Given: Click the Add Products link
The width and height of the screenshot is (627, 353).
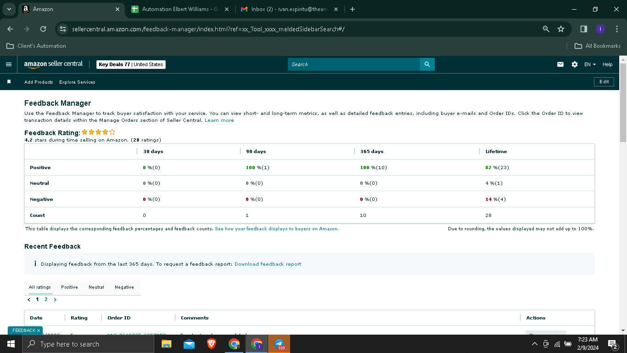Looking at the screenshot, I should pos(39,82).
